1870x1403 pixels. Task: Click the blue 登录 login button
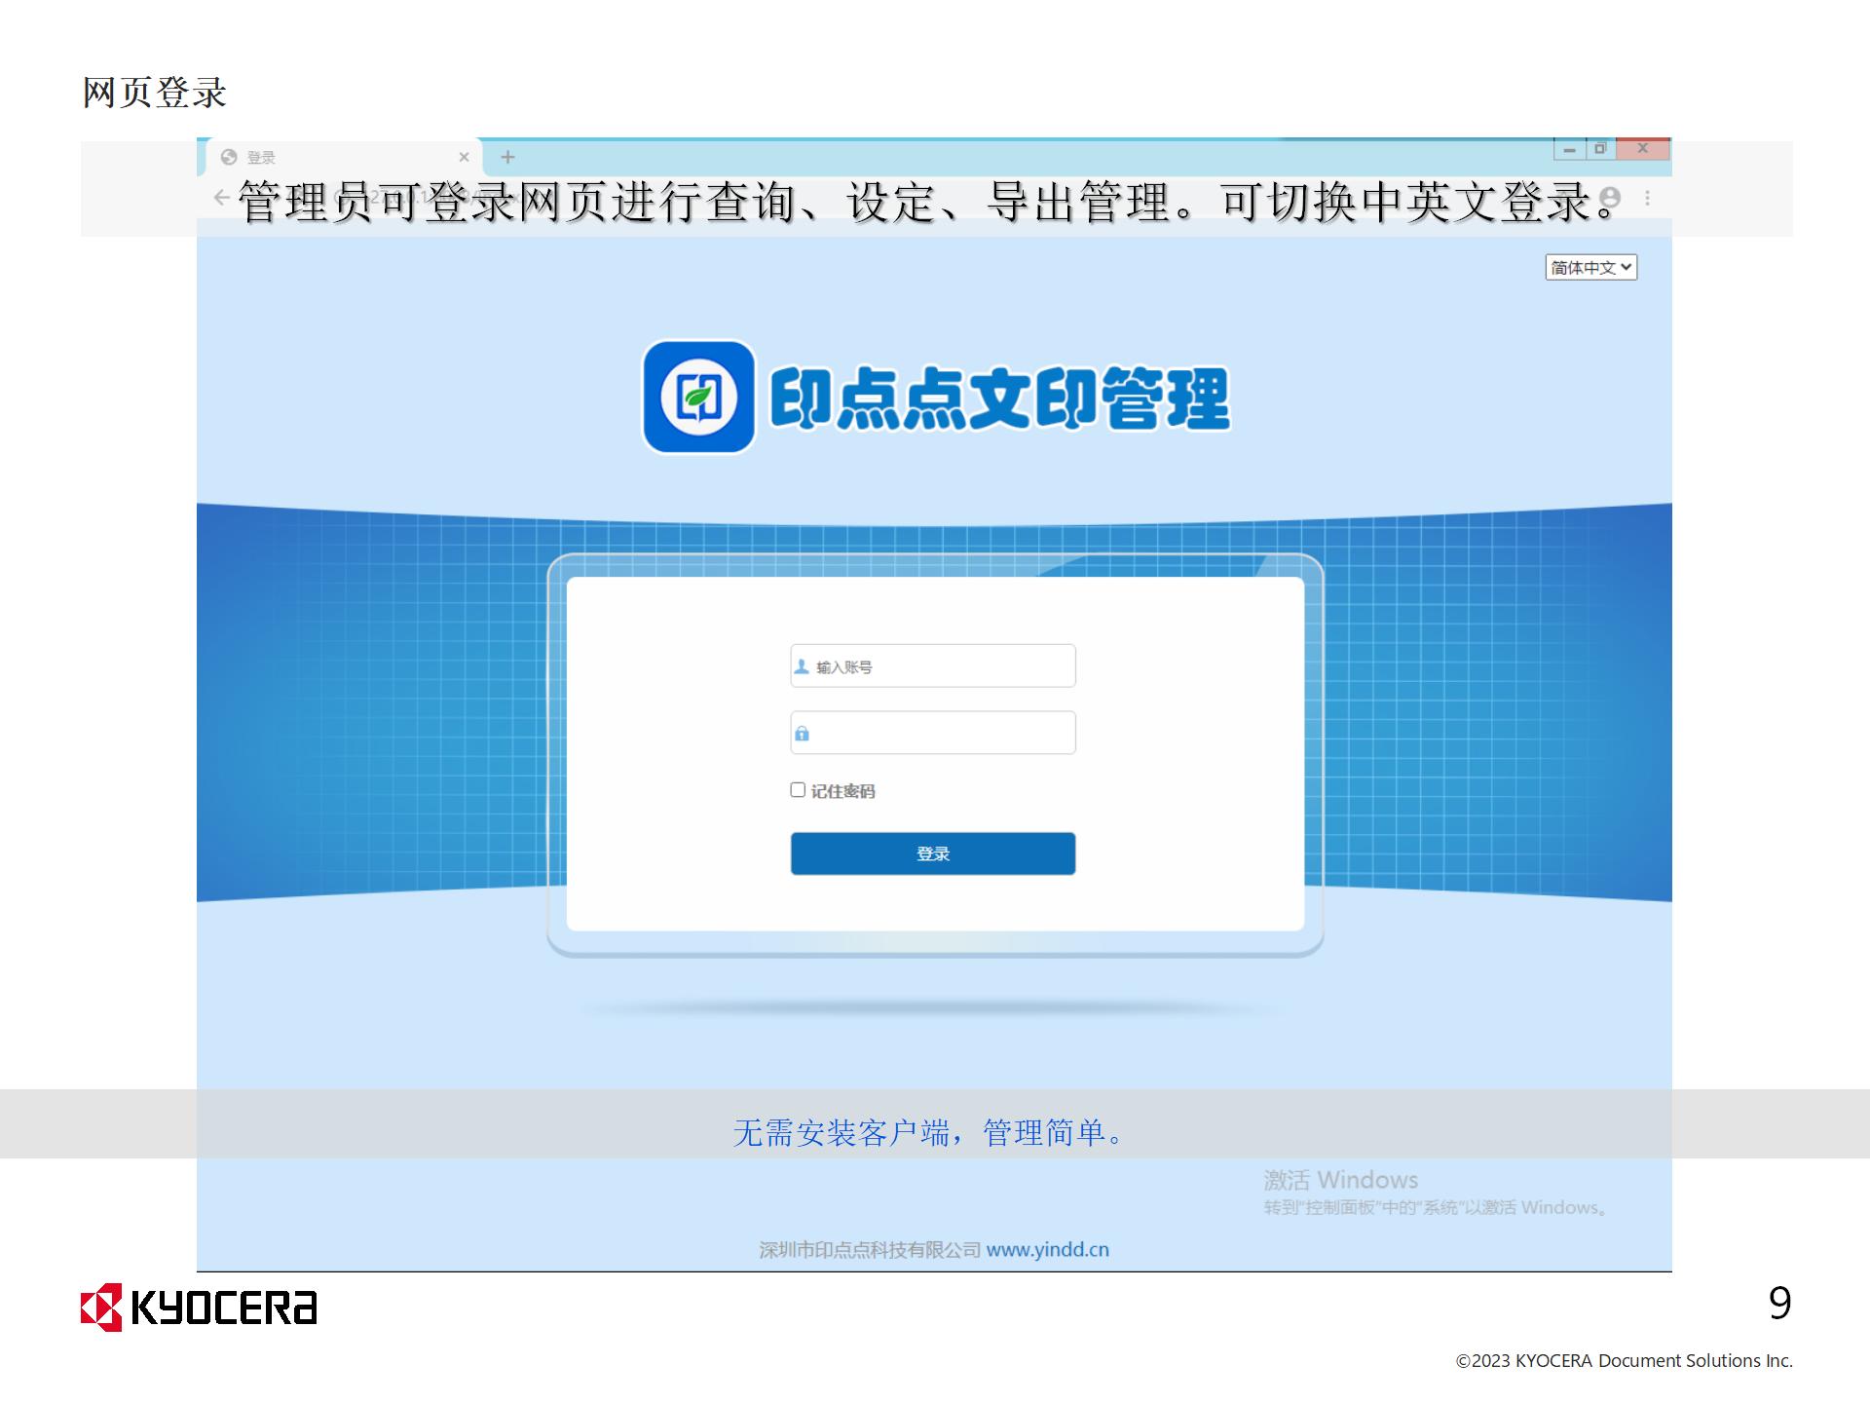tap(932, 853)
